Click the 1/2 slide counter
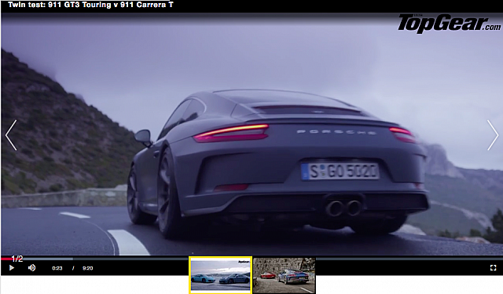The image size is (503, 294). [x=17, y=259]
